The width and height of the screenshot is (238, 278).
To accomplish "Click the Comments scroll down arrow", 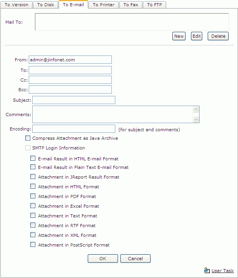I will (x=196, y=119).
